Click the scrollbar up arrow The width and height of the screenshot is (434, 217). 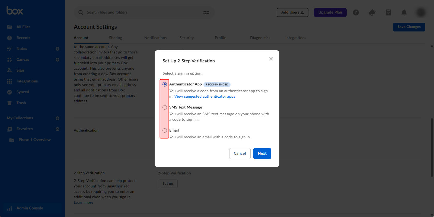click(x=432, y=46)
